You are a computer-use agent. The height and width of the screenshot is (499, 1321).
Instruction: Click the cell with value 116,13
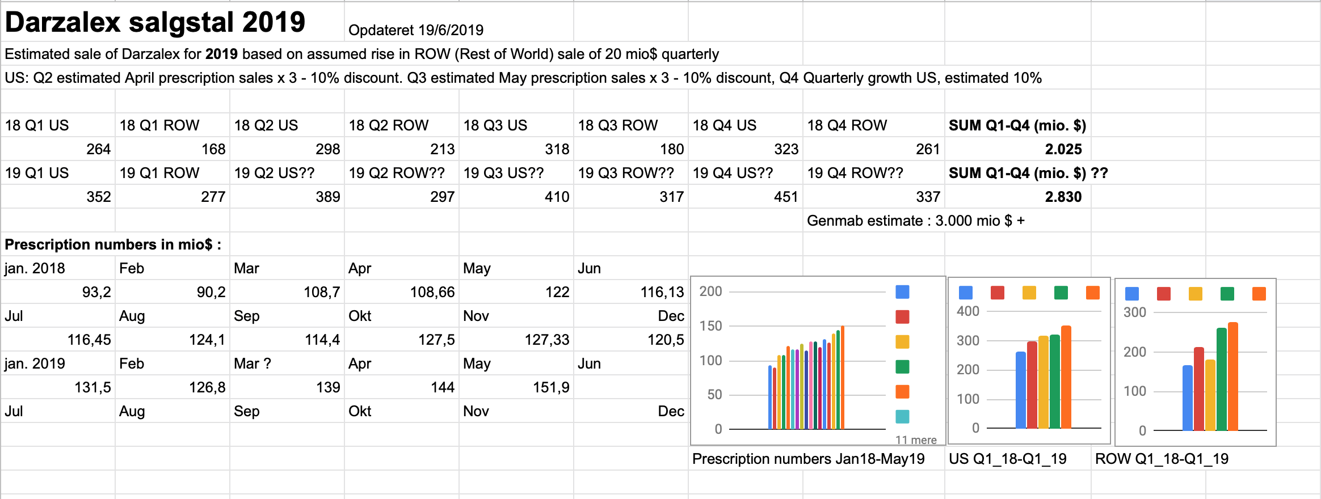[x=631, y=291]
